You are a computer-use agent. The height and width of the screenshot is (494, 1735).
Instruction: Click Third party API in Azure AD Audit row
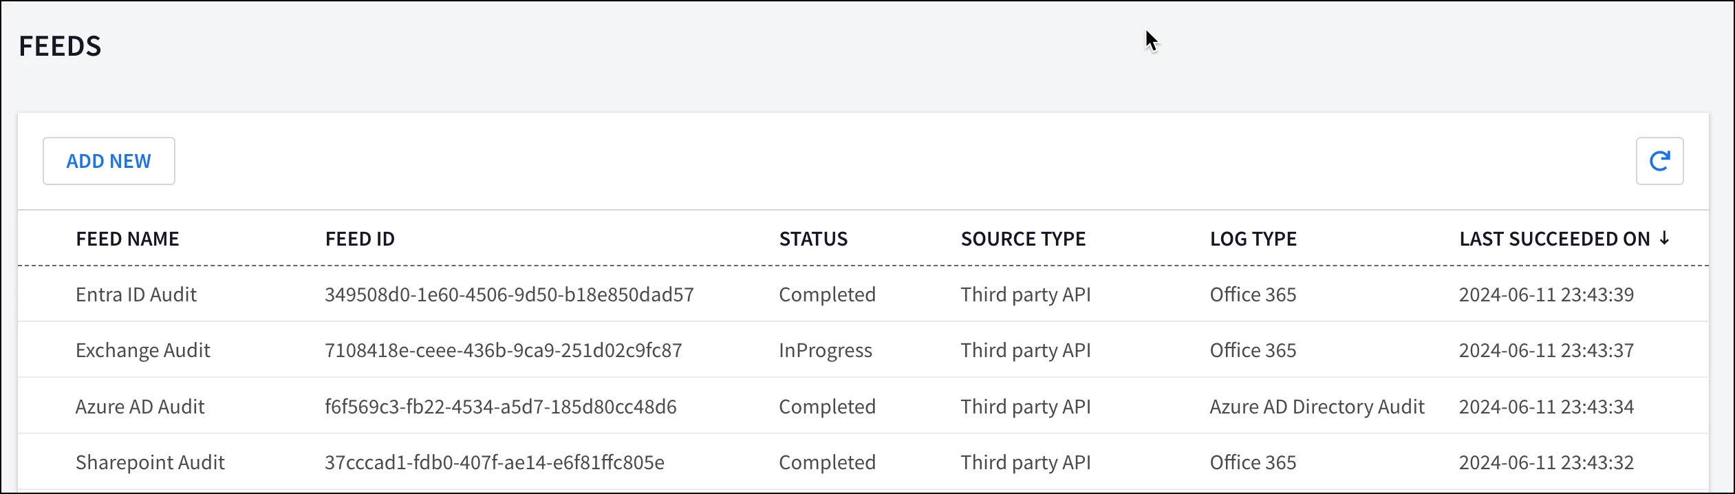[1026, 407]
